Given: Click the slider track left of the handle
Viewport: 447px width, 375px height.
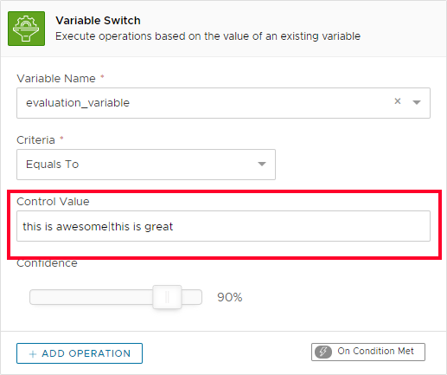Looking at the screenshot, I should [x=91, y=297].
